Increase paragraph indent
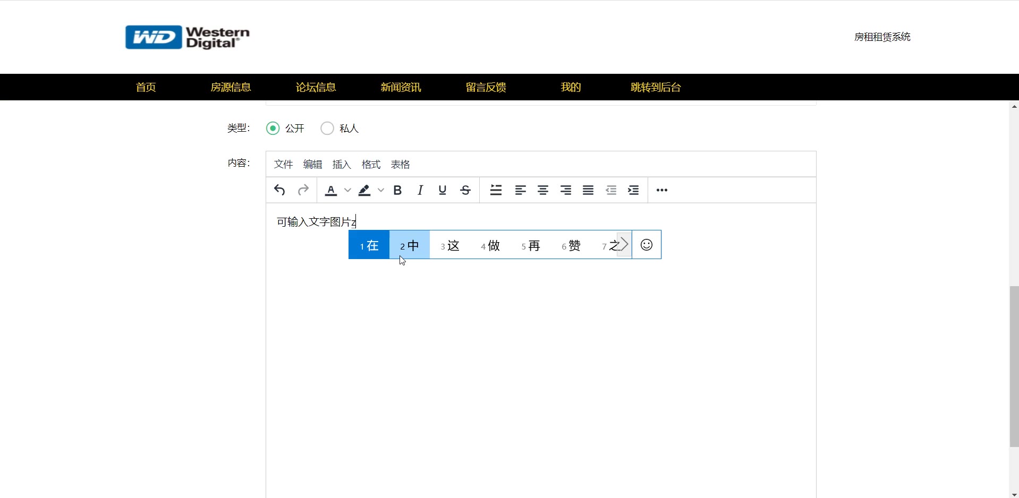The image size is (1019, 498). [x=633, y=190]
